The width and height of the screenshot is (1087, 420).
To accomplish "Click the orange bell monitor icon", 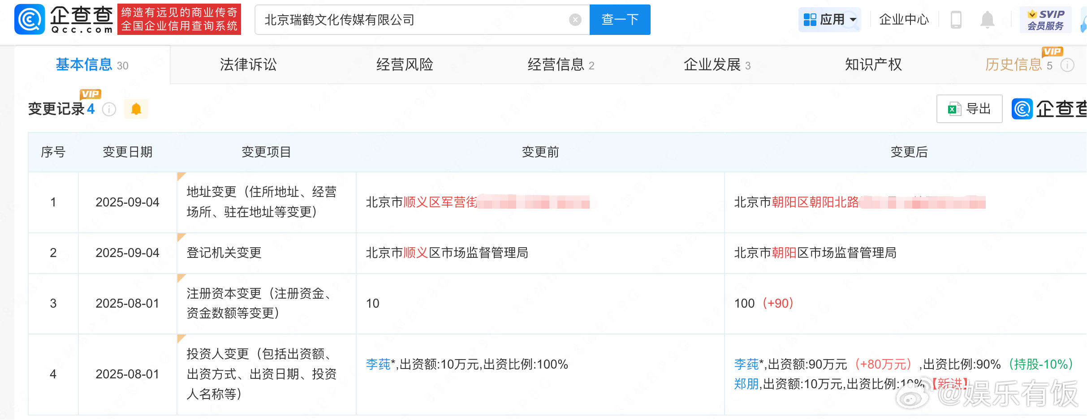I will pos(136,109).
